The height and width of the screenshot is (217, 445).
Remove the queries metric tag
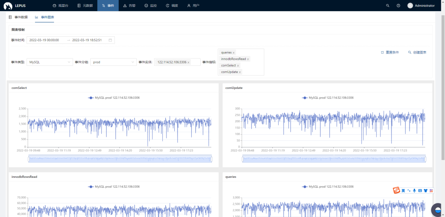point(234,53)
